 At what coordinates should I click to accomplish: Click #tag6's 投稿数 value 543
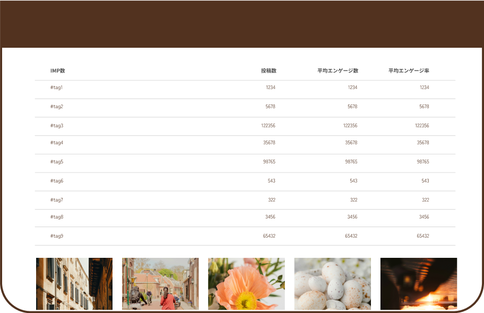[x=272, y=181]
